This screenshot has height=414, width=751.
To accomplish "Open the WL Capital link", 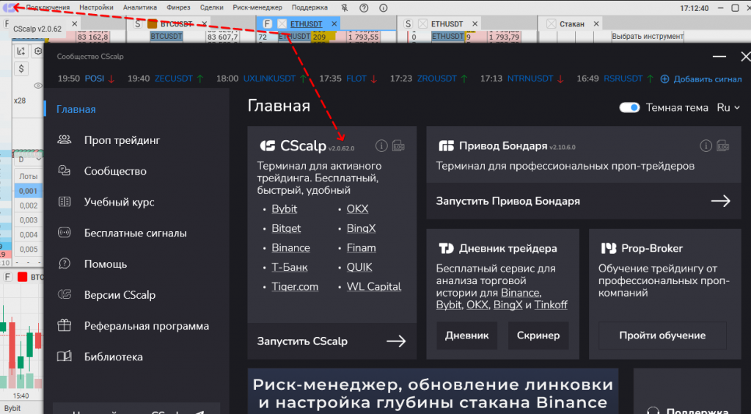I will (x=374, y=286).
